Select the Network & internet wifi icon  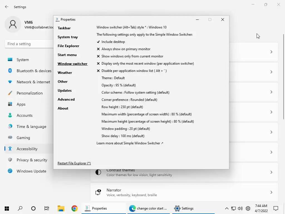point(10,82)
